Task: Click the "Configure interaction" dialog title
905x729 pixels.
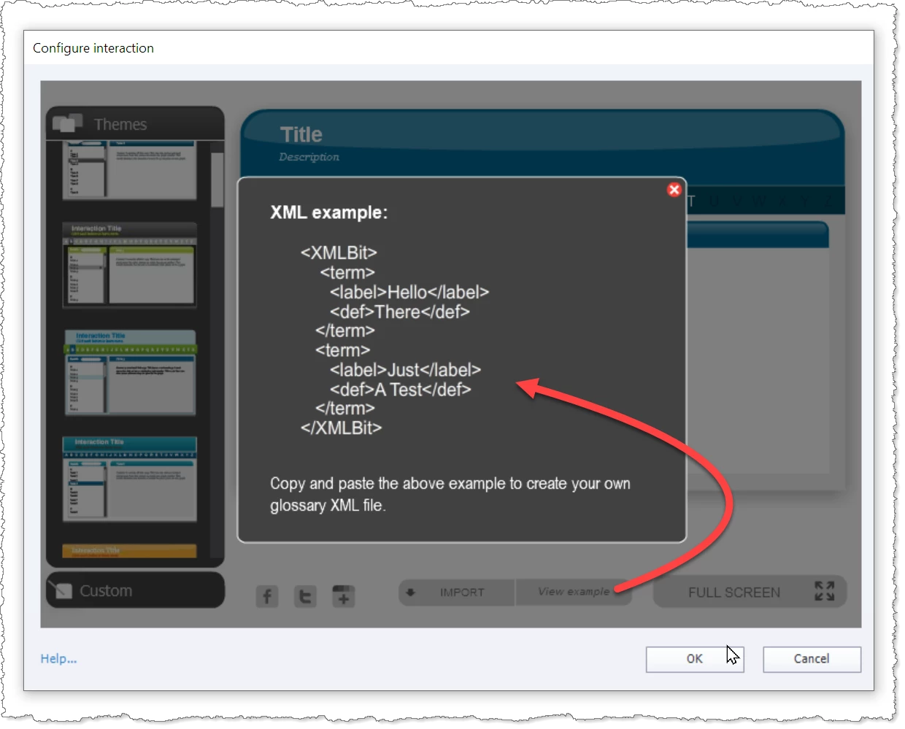Action: pos(93,48)
